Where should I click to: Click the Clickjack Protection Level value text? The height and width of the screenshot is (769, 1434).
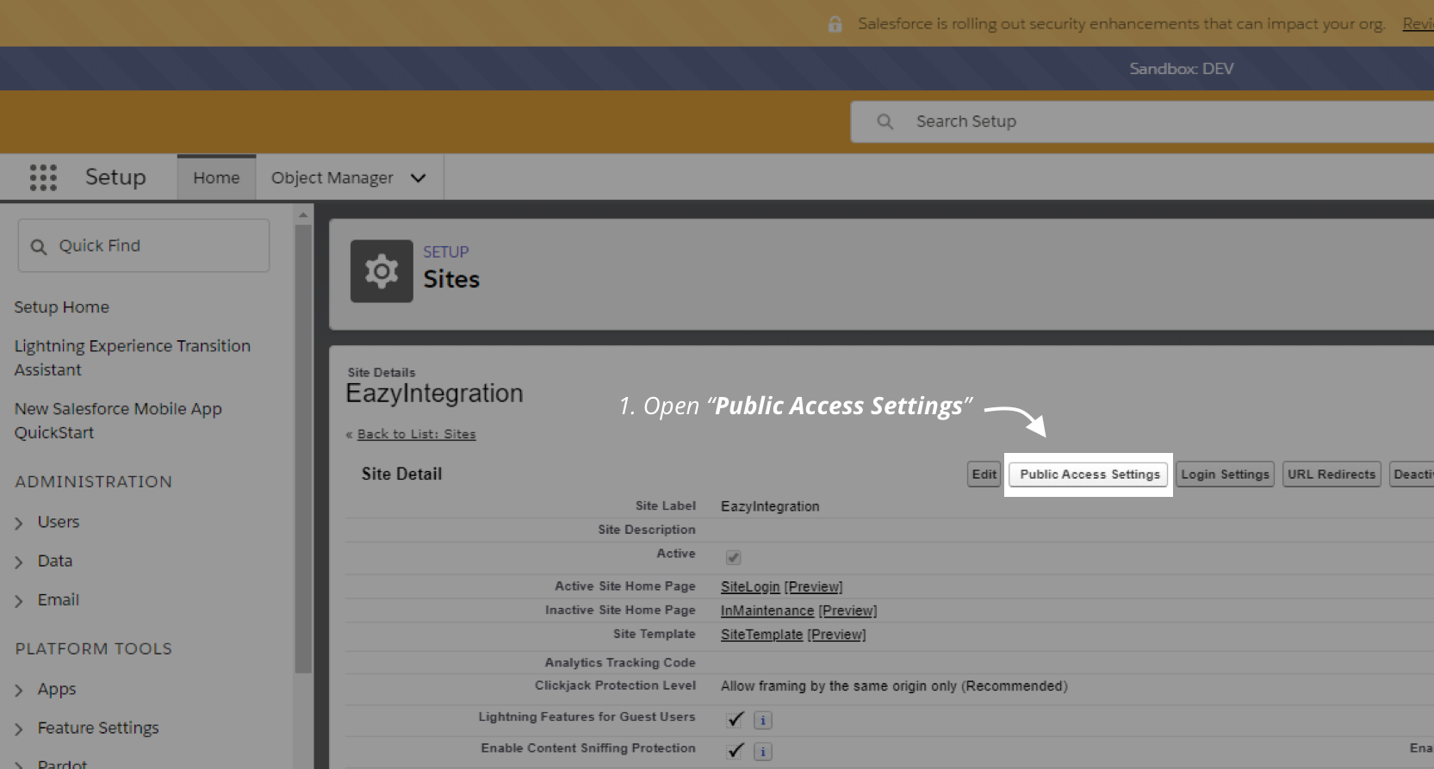(894, 686)
